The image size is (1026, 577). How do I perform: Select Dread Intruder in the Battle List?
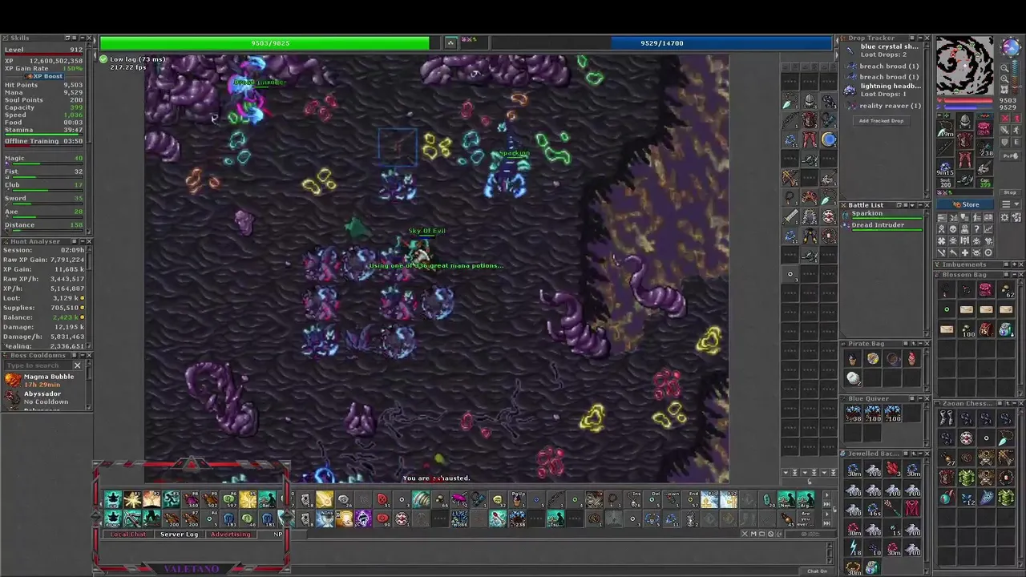[x=882, y=226]
